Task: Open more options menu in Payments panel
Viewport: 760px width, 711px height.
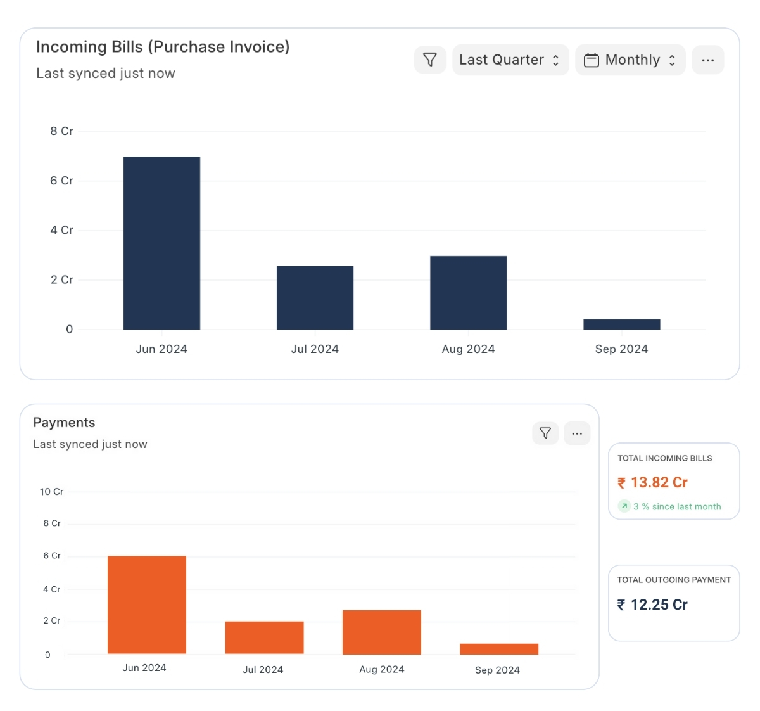Action: pyautogui.click(x=577, y=433)
